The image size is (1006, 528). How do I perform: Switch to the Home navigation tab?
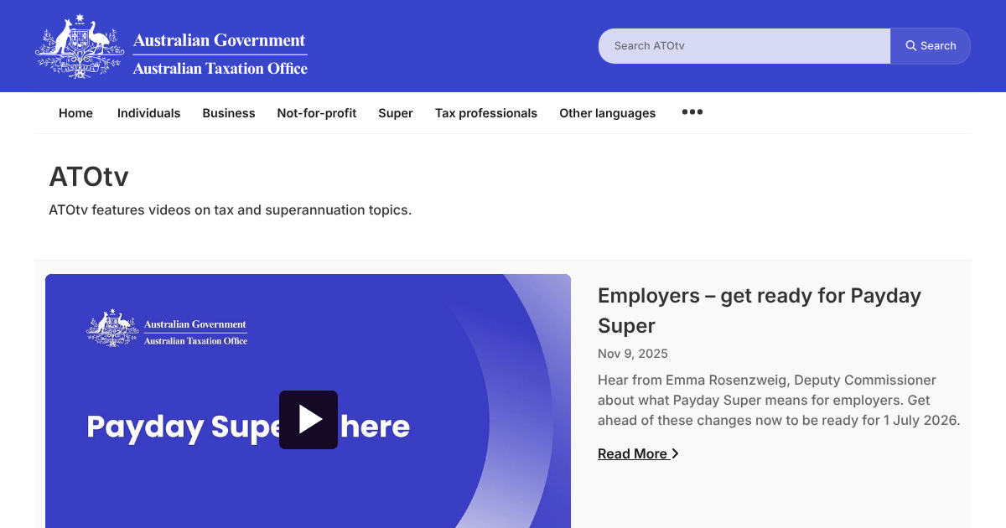[x=75, y=113]
